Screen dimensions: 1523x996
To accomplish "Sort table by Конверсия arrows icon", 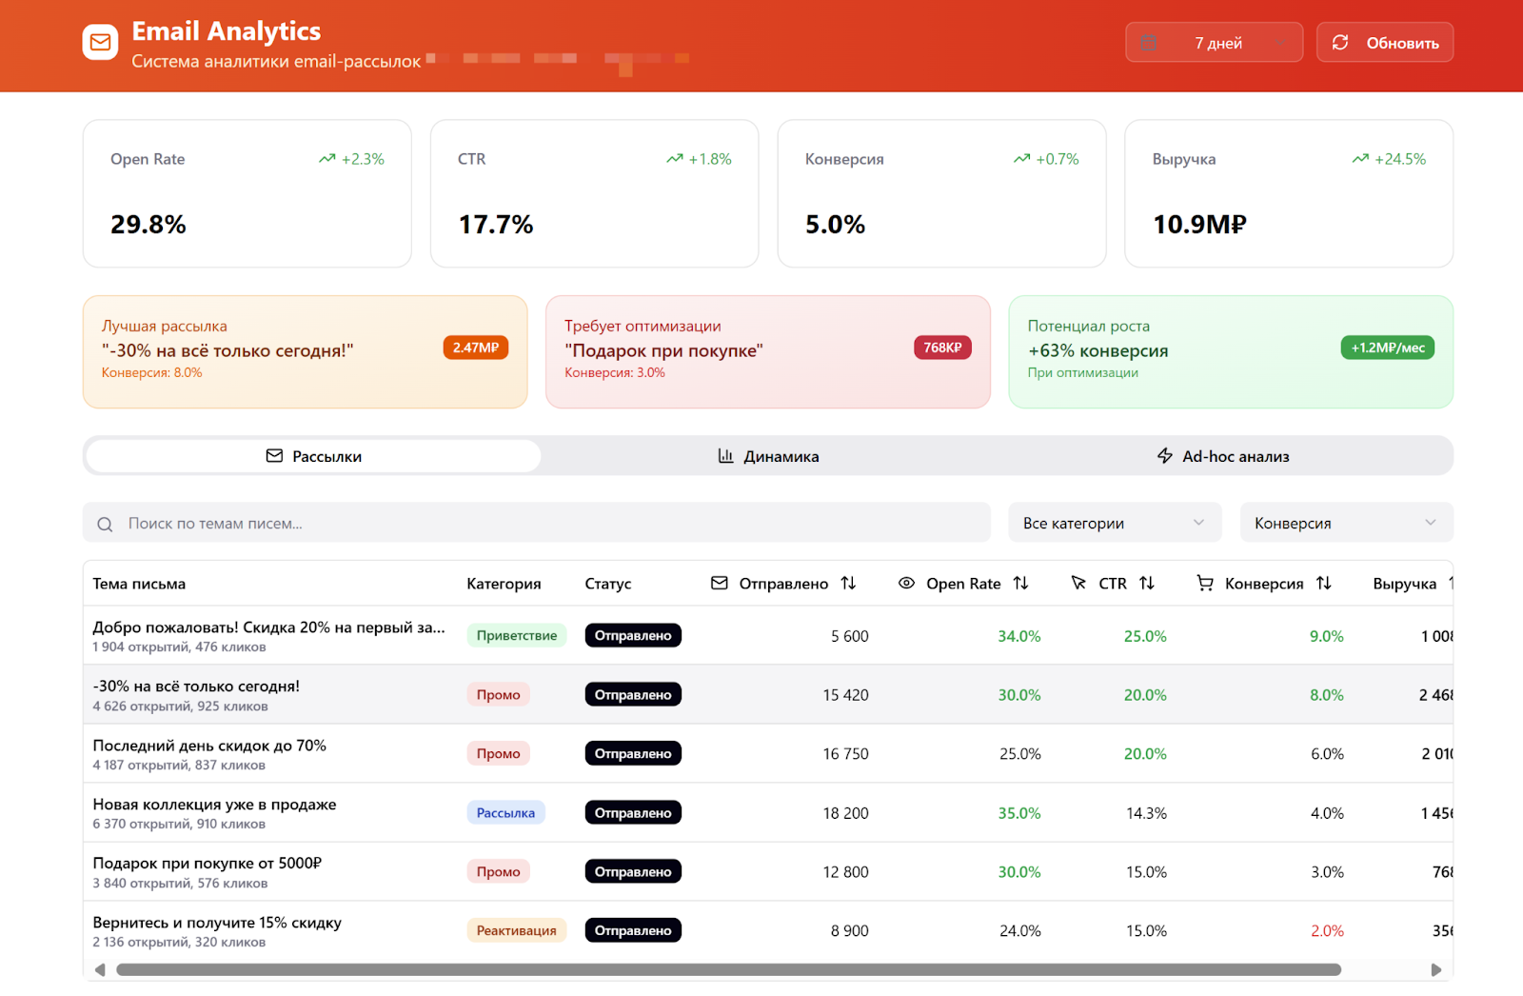I will pyautogui.click(x=1323, y=583).
